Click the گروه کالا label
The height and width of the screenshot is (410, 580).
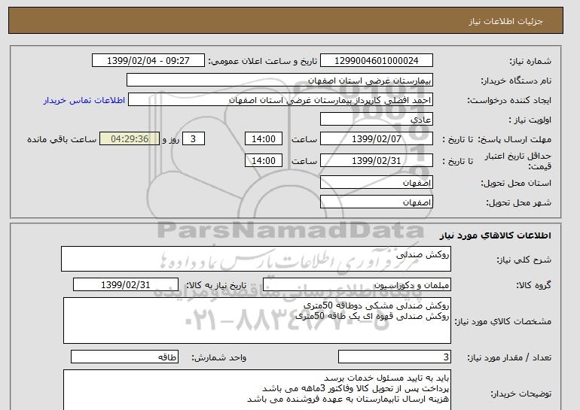coord(534,285)
